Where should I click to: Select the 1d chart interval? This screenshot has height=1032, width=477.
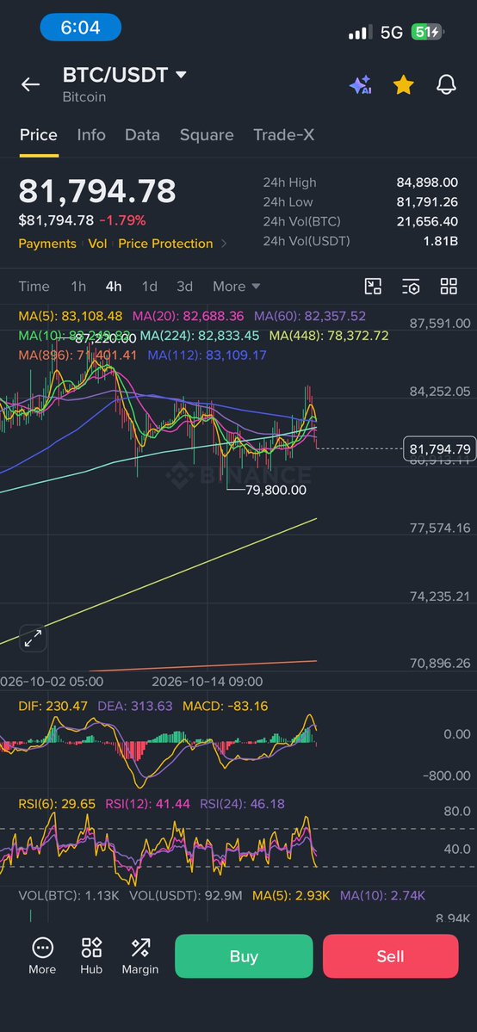point(150,287)
